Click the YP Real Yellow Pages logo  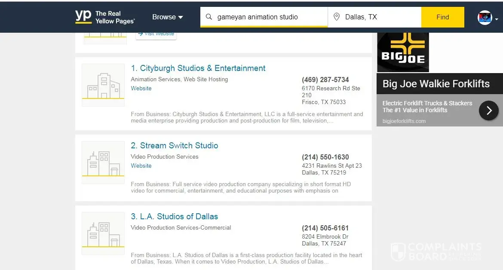tap(105, 17)
